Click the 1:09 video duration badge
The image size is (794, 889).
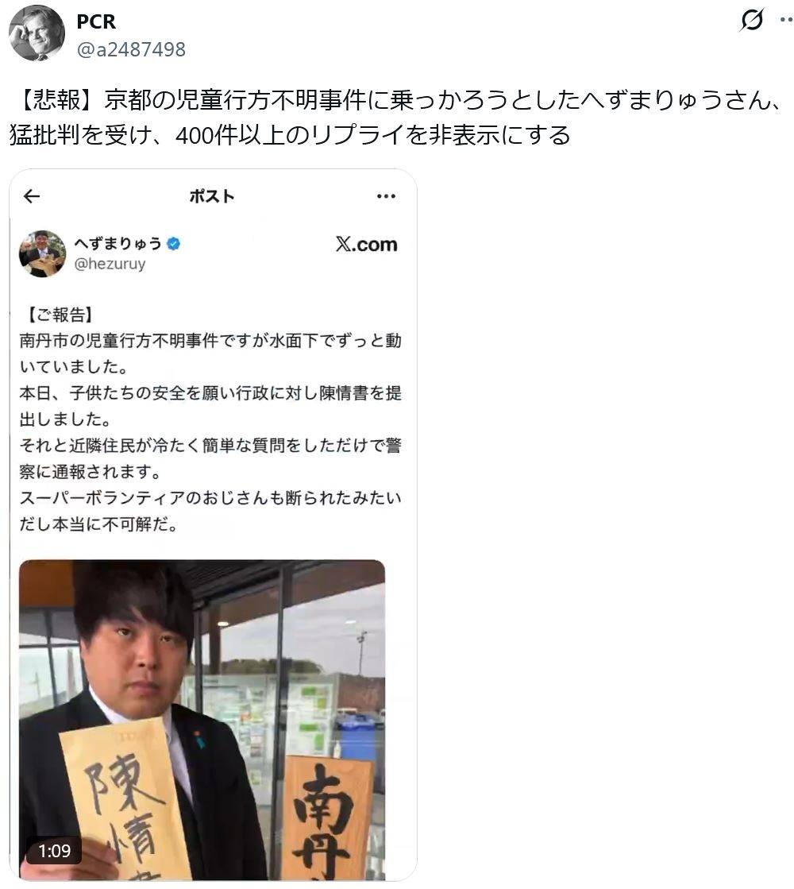(x=55, y=850)
